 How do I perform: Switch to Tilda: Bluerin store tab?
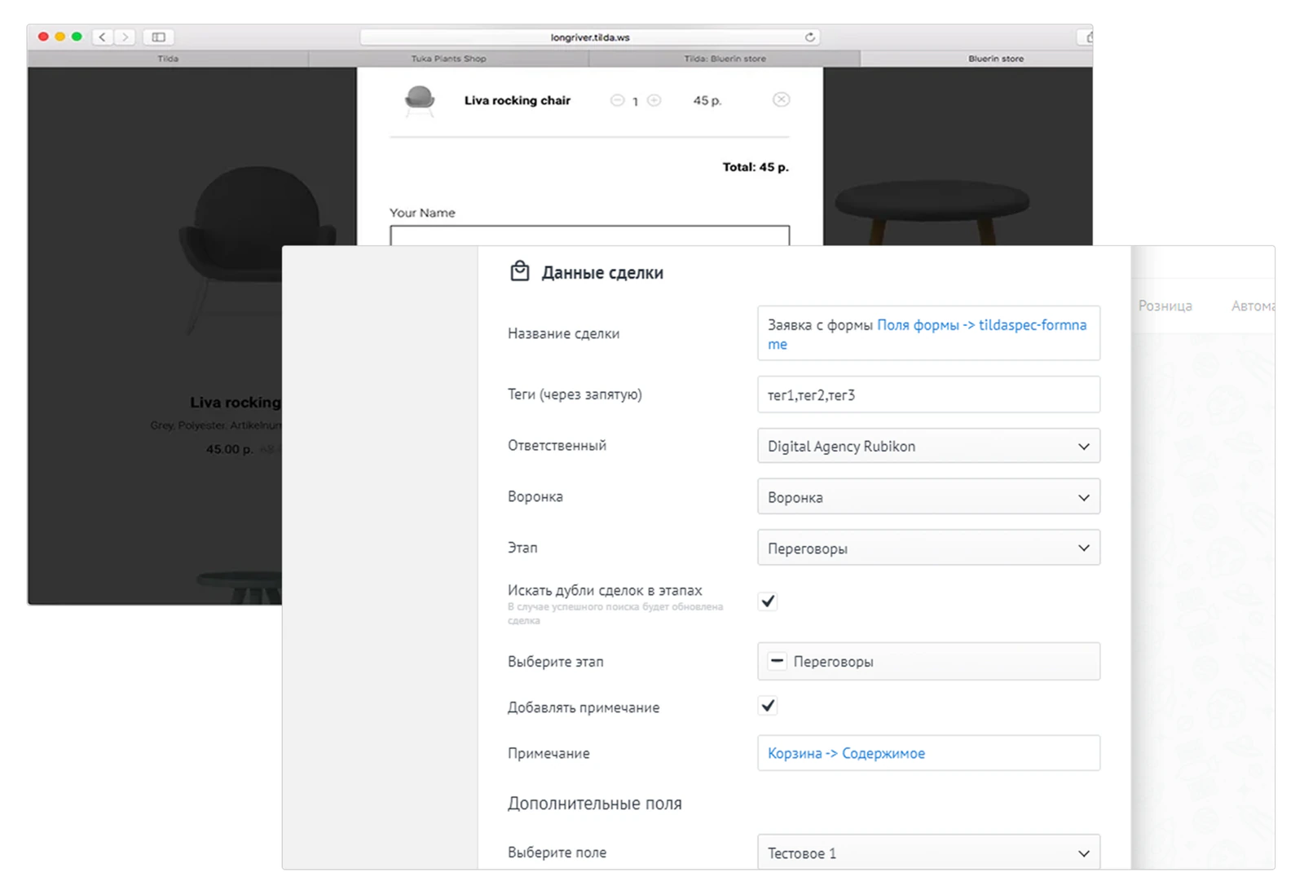[725, 59]
